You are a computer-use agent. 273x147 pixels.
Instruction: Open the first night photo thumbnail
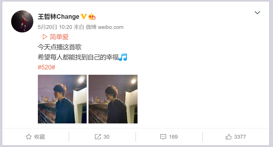point(62,99)
